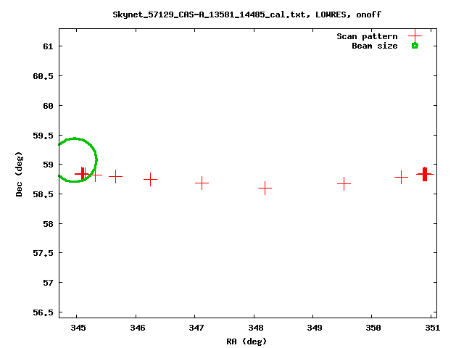Click the plot title Skynet_57129_CAS-A filename

tap(209, 14)
